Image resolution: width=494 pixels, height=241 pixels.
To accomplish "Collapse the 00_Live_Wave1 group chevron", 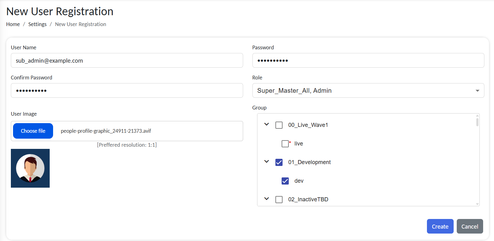I will (266, 124).
